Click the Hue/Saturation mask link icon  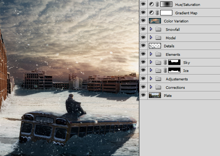[157, 4]
